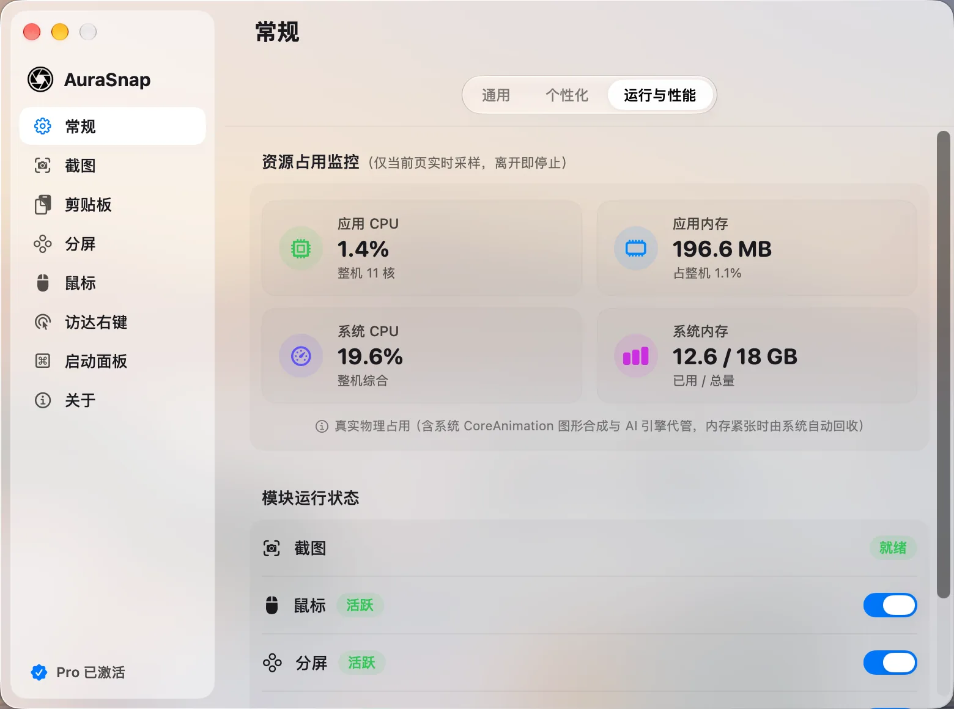
Task: Click the screenshot icon beside sidebar 截图
Action: [42, 165]
